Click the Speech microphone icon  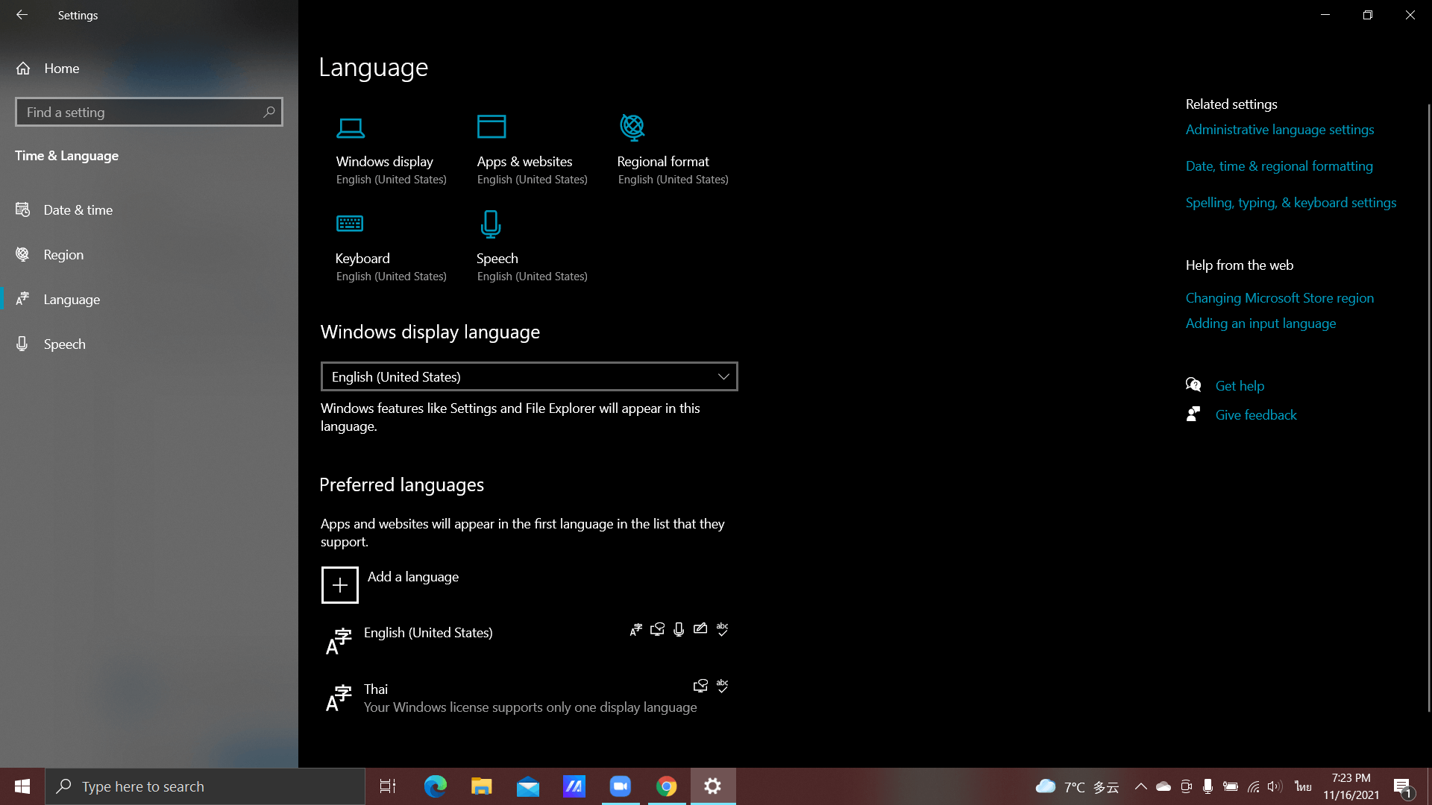(491, 224)
